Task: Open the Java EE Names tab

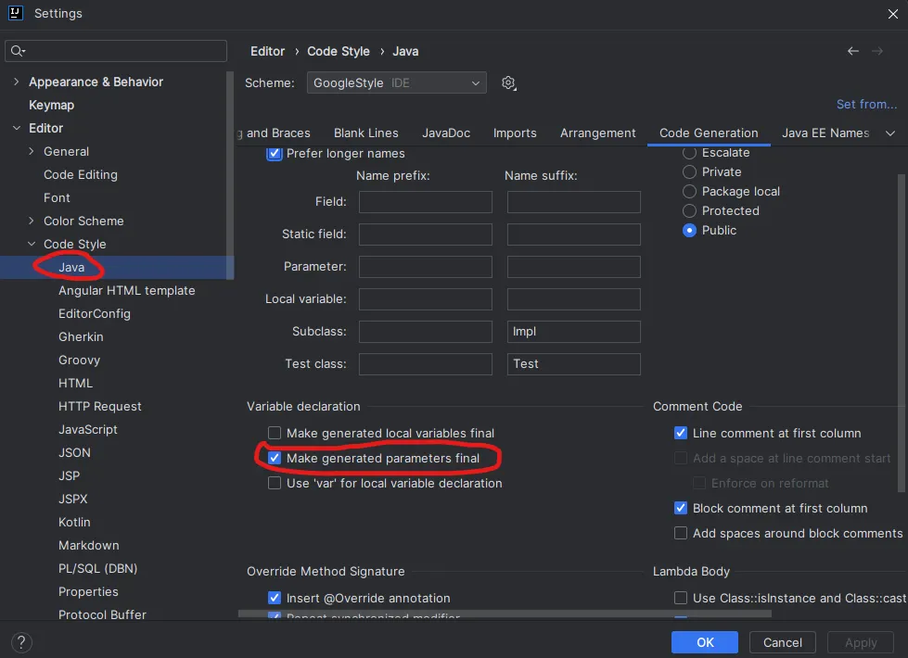Action: [825, 133]
